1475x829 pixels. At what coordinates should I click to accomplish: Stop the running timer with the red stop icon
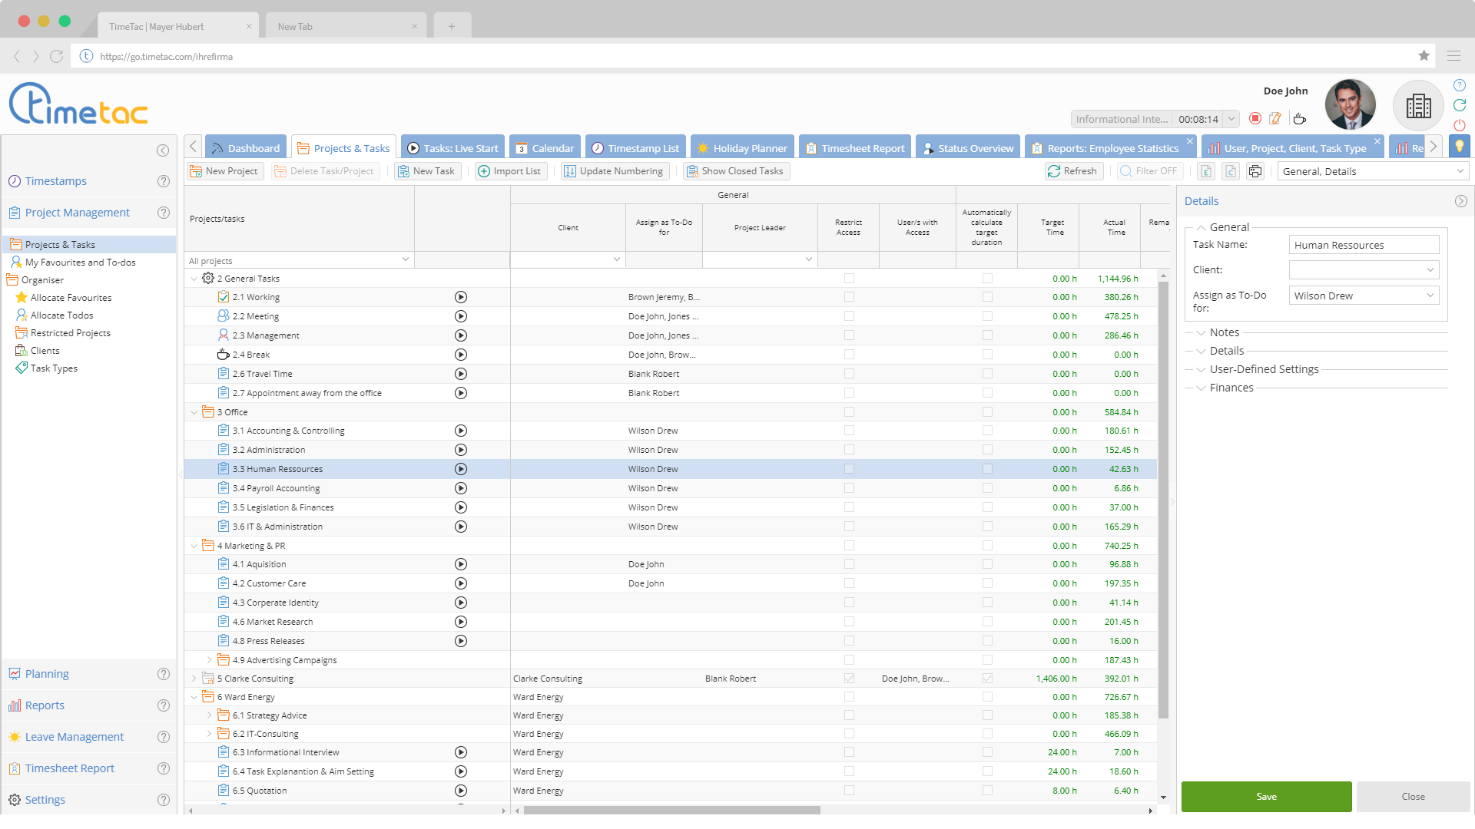pyautogui.click(x=1256, y=118)
